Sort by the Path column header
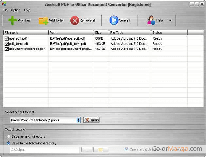Image resolution: width=206 pixels, height=157 pixels. (x=71, y=33)
